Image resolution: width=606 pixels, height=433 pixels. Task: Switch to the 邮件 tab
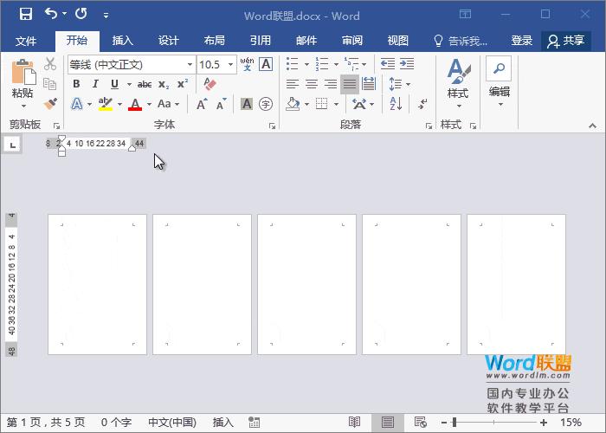[306, 40]
